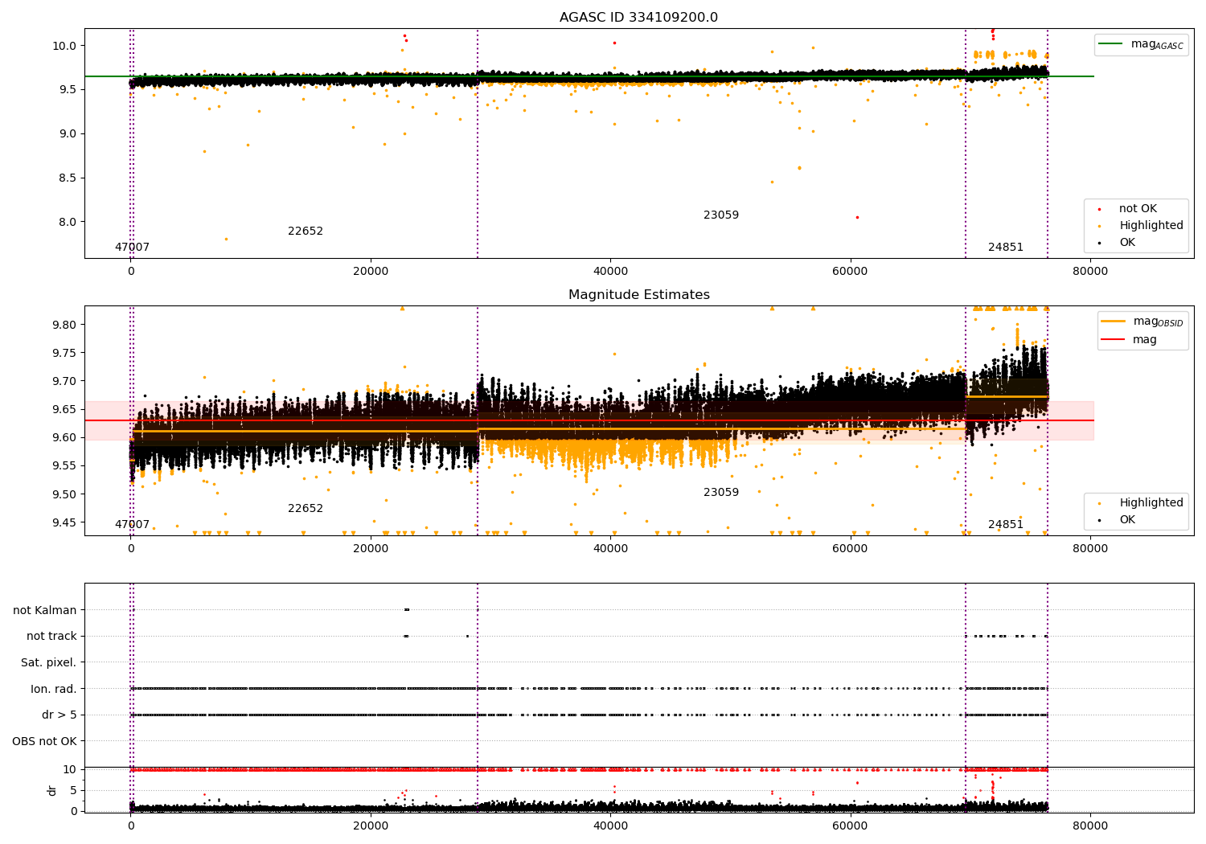Click the 40000 x-tick under the top plot
The height and width of the screenshot is (844, 1206).
click(x=610, y=272)
